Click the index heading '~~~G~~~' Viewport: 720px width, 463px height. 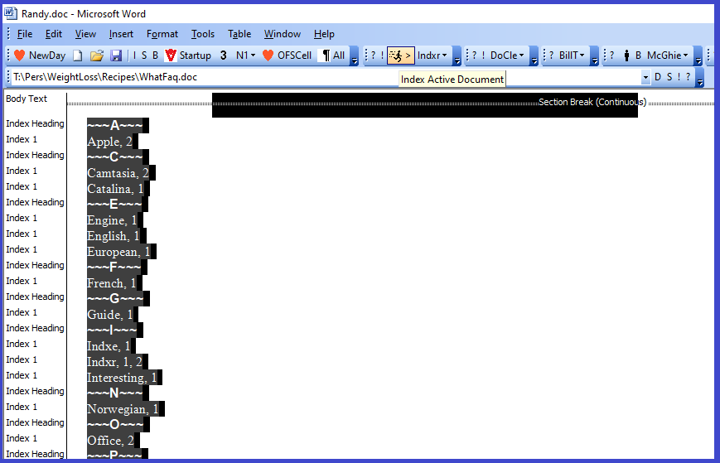click(115, 299)
